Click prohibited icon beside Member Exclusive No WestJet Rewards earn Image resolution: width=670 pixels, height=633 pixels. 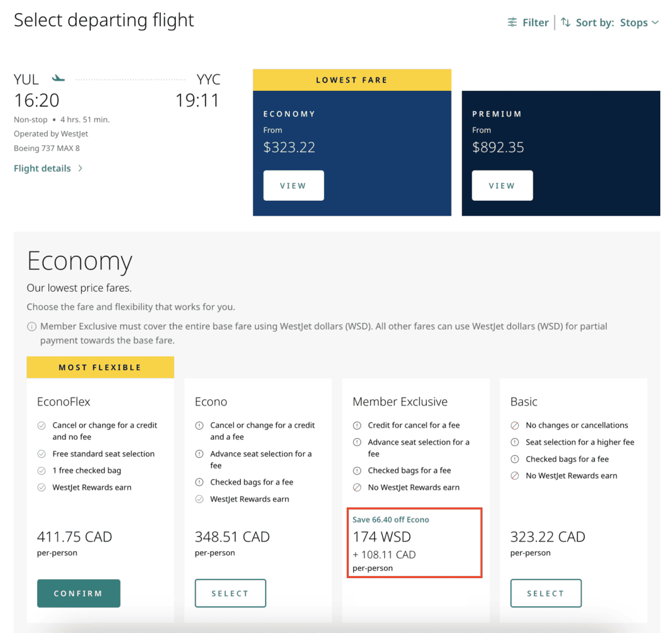(x=357, y=488)
